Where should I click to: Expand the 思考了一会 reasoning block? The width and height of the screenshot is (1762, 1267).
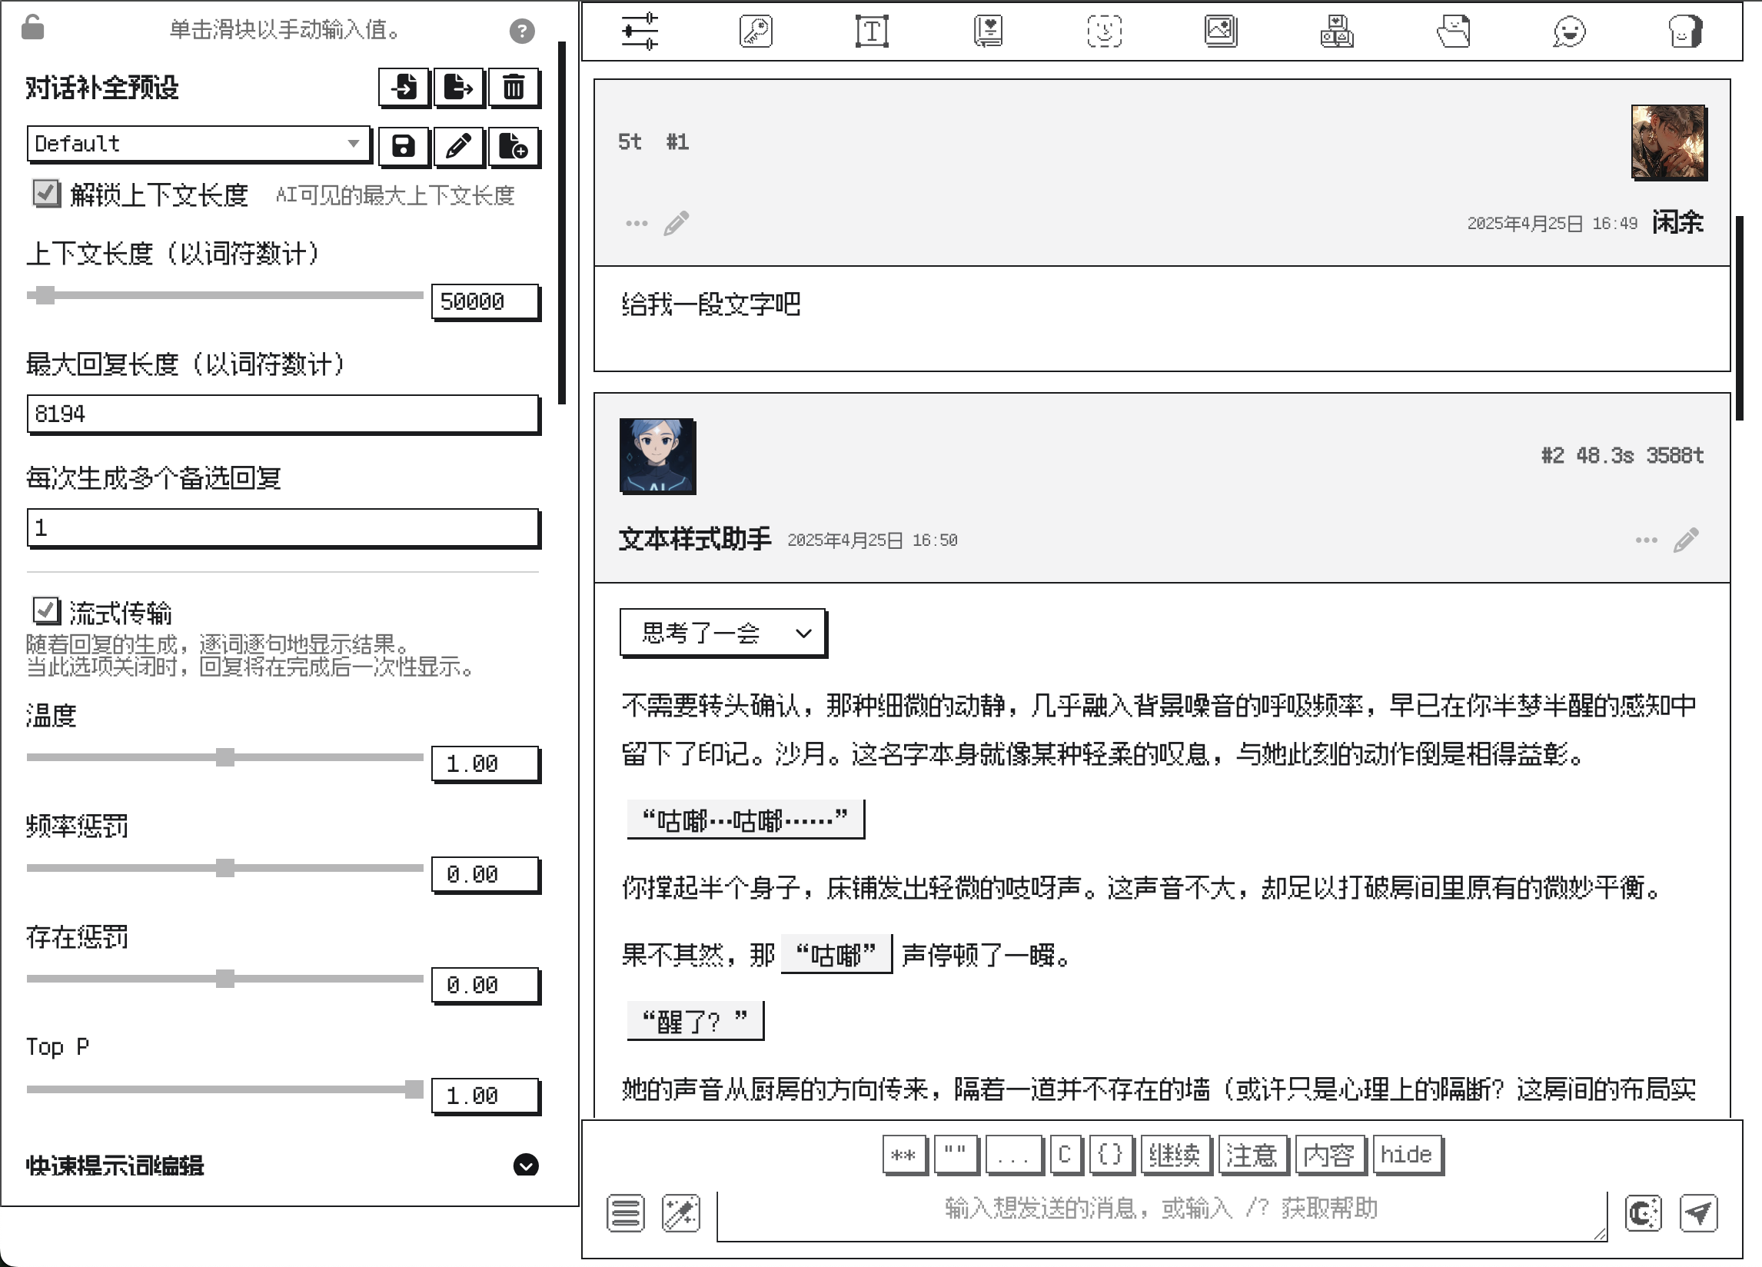723,633
